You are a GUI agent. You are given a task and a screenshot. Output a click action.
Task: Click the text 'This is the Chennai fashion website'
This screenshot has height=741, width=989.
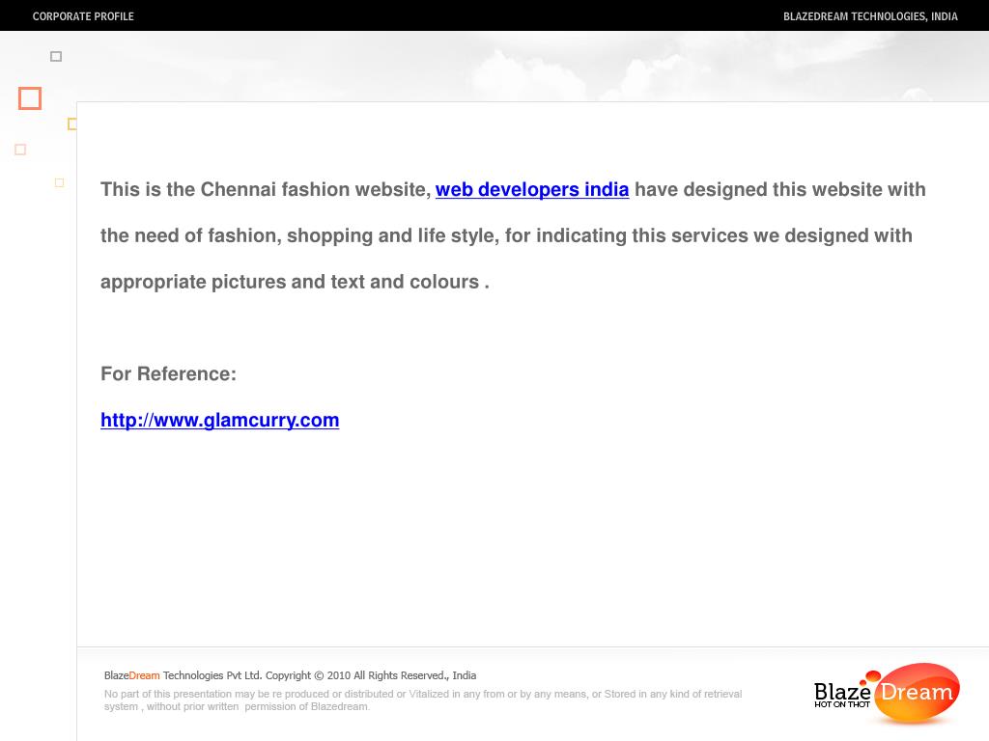(266, 190)
